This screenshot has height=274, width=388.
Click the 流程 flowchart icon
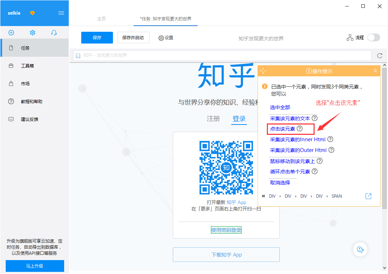(350, 38)
